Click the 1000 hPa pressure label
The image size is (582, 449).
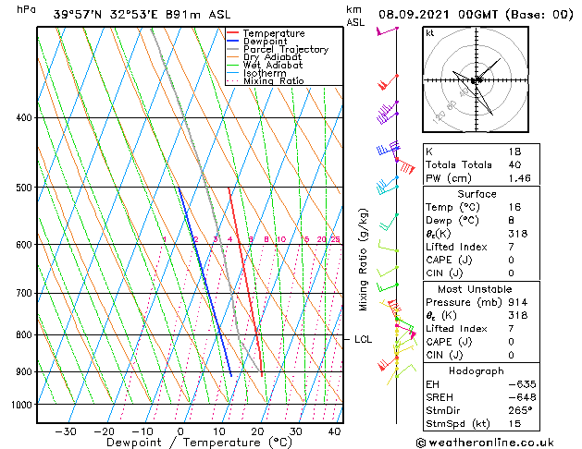click(x=22, y=405)
